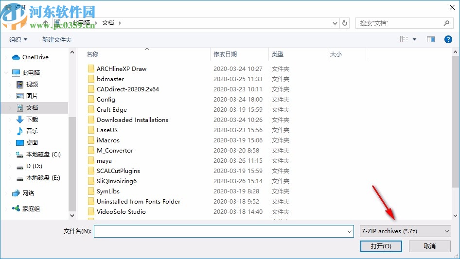Click the OneDrive cloud icon
Image resolution: width=460 pixels, height=259 pixels.
pyautogui.click(x=16, y=57)
